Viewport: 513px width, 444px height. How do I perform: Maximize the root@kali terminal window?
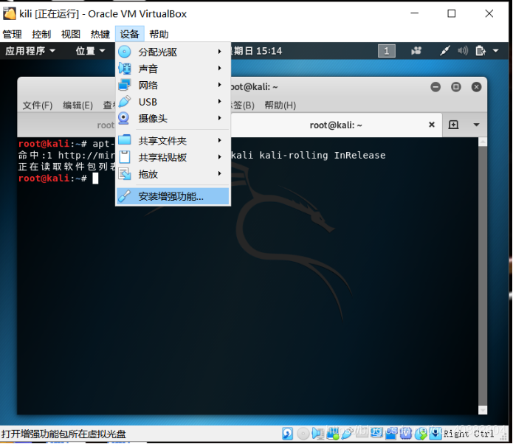coord(455,87)
